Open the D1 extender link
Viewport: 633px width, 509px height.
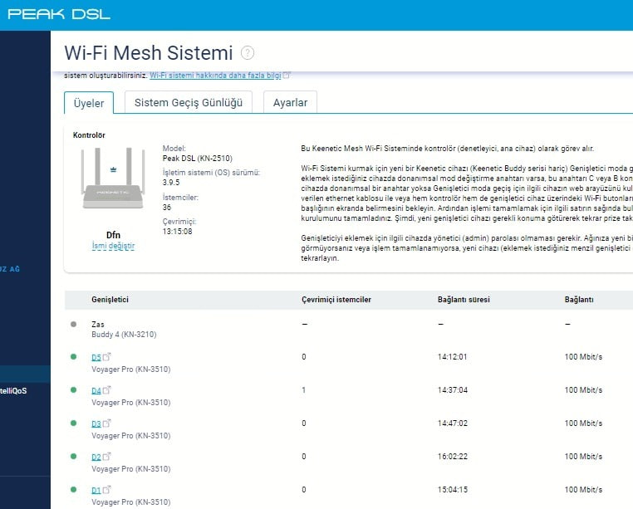pyautogui.click(x=96, y=490)
